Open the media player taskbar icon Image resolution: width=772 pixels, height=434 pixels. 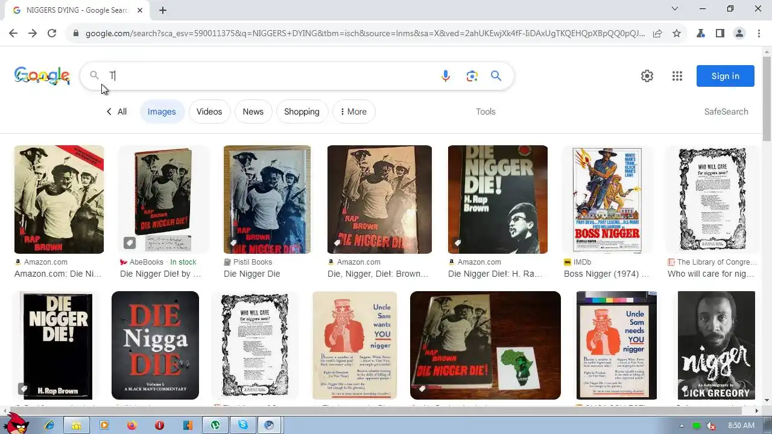(x=104, y=425)
